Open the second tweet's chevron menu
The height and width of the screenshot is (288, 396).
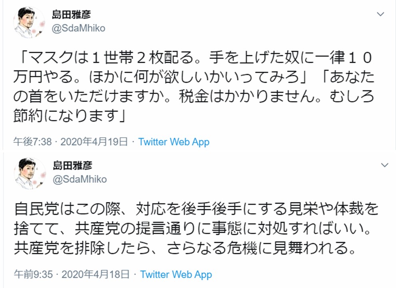click(384, 165)
